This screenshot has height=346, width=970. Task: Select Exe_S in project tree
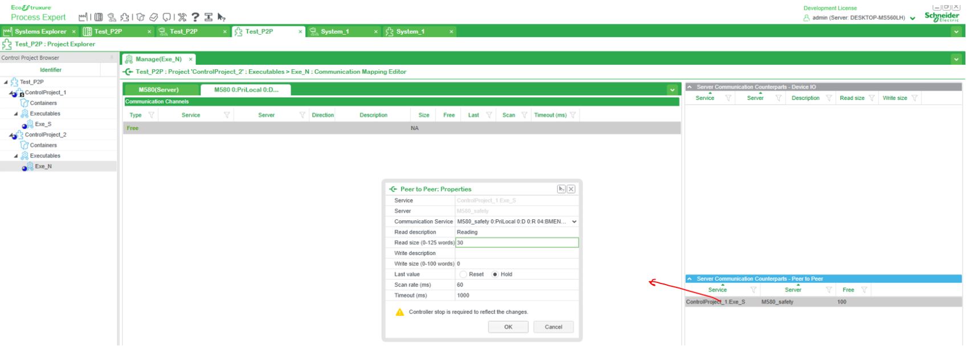[43, 124]
